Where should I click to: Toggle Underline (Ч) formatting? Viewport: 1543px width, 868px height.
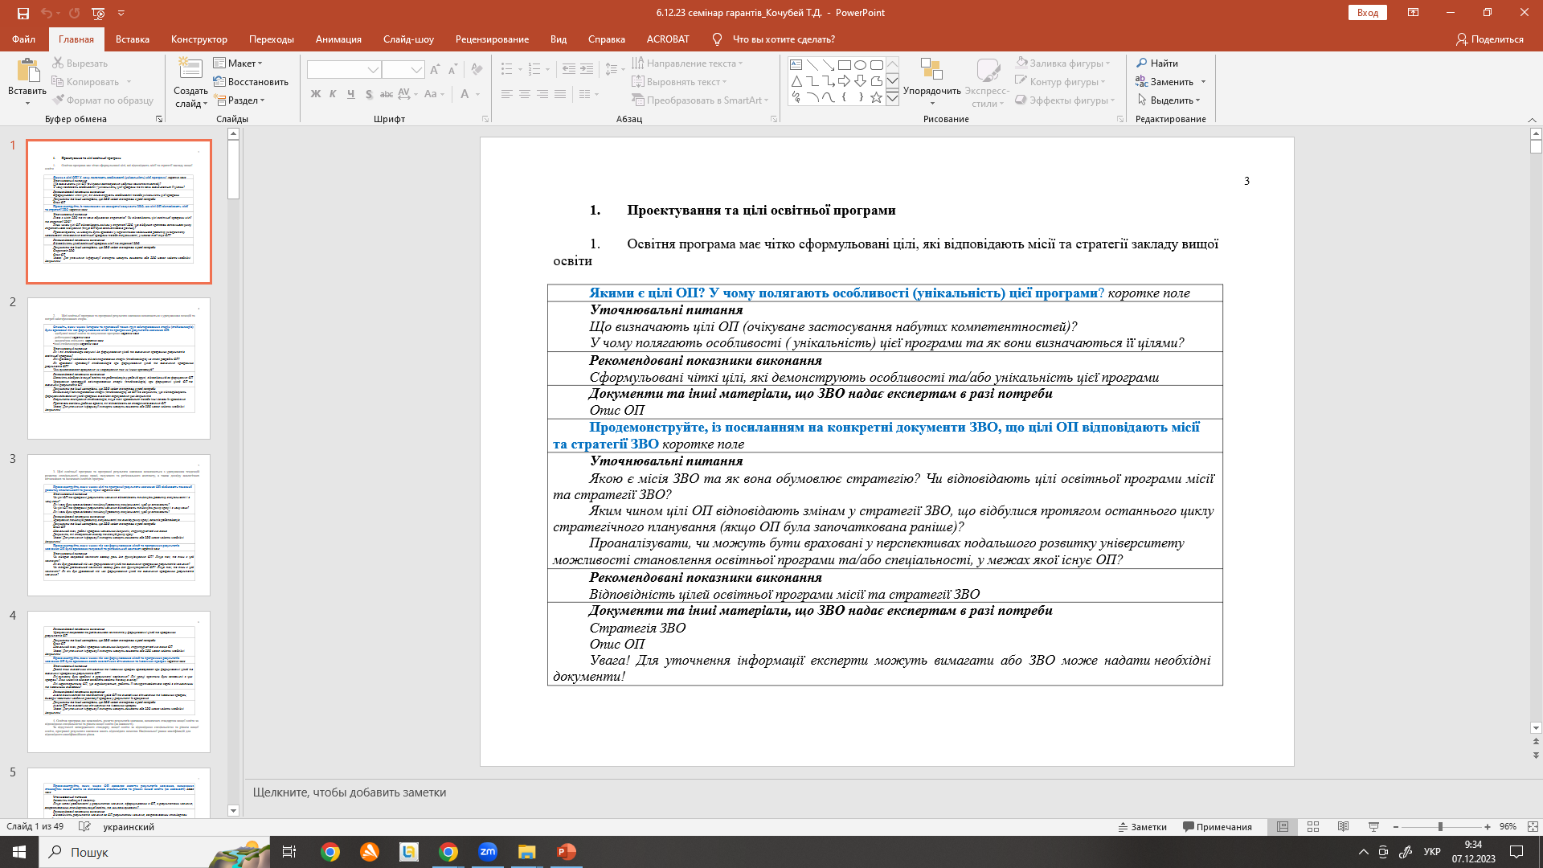click(x=350, y=94)
